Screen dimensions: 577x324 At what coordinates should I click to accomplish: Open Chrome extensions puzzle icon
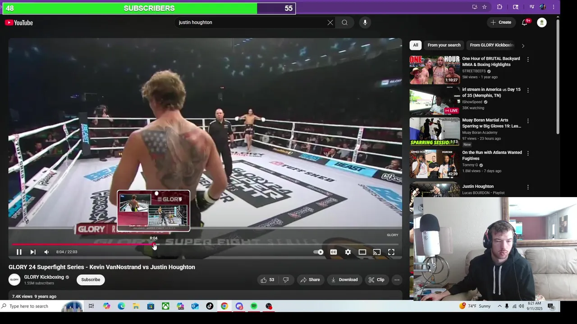pyautogui.click(x=499, y=7)
